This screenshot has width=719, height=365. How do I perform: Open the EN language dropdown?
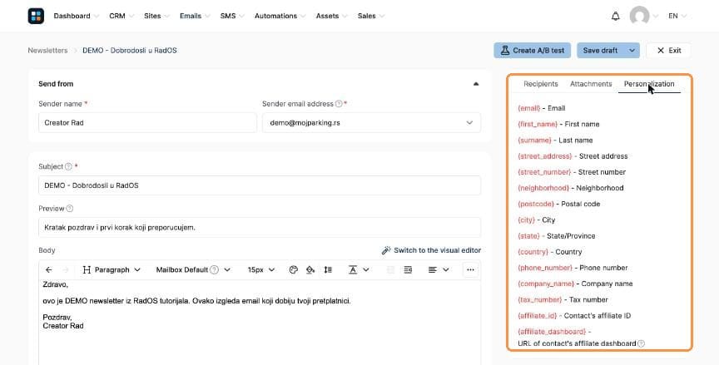tap(677, 16)
